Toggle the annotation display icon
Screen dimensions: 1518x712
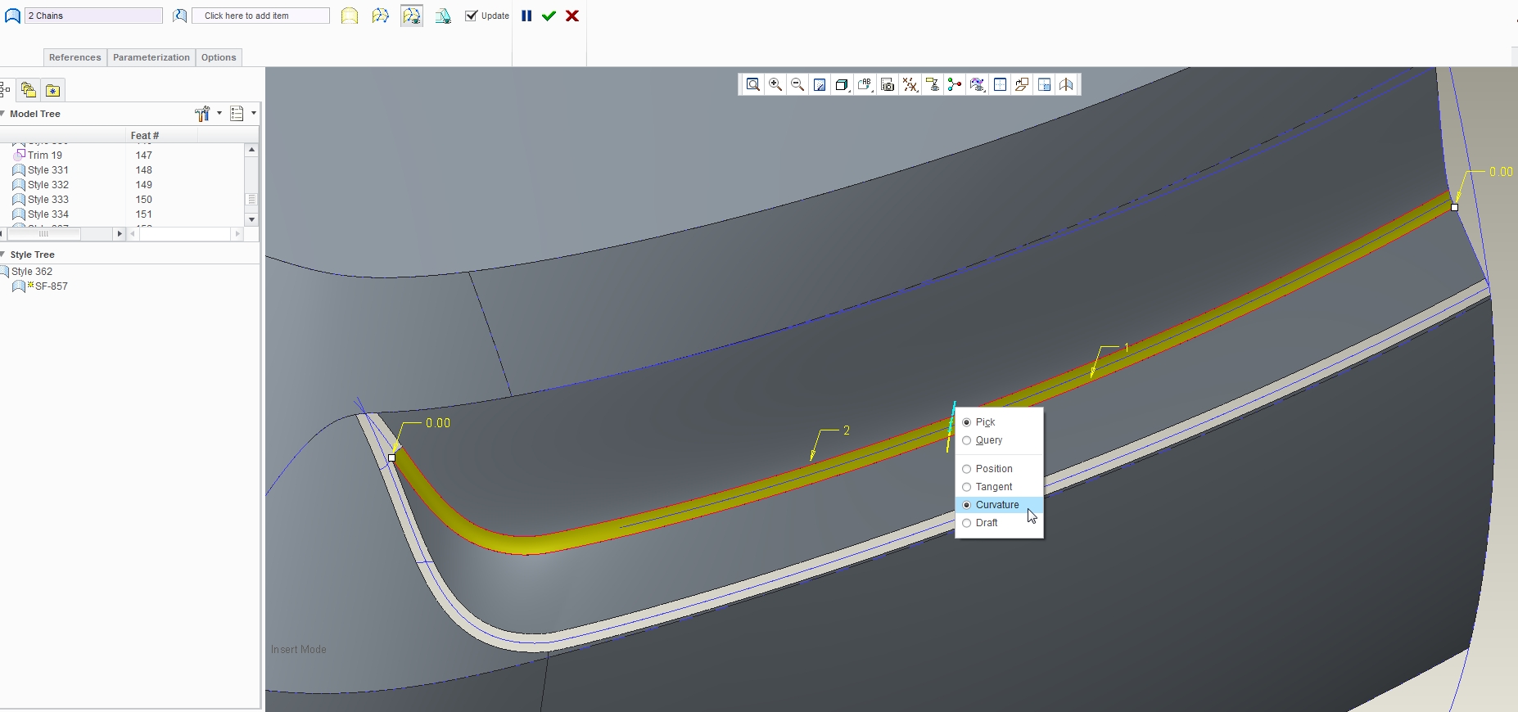933,84
